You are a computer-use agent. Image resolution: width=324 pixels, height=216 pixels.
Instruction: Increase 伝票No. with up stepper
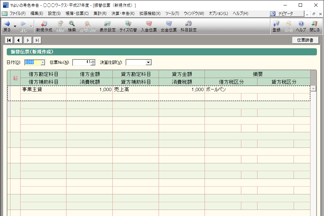pos(93,61)
